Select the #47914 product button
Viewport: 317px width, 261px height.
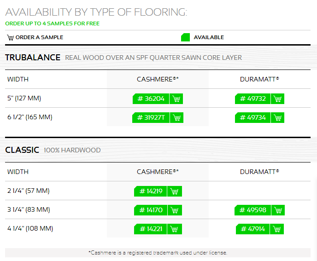click(x=252, y=229)
